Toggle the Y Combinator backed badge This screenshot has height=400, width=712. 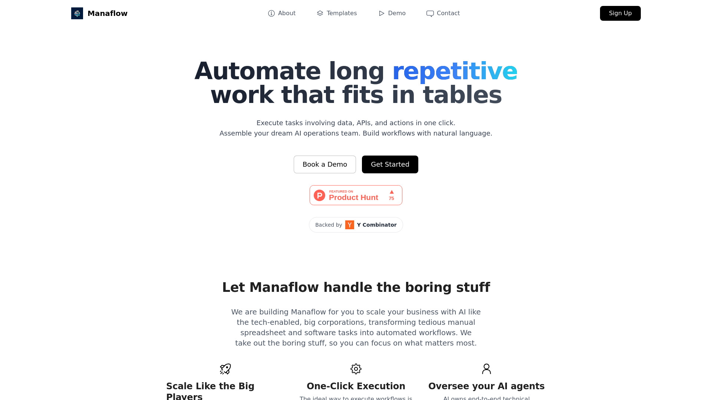[356, 225]
